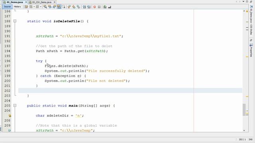This screenshot has width=255, height=143.
Task: Click the vertical scrollbar thumb
Action: (x=244, y=110)
